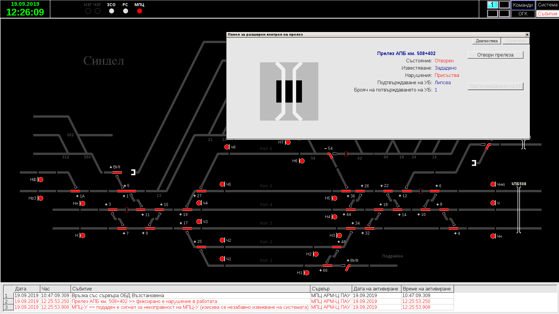Select the Чню signal indicator

click(x=493, y=184)
